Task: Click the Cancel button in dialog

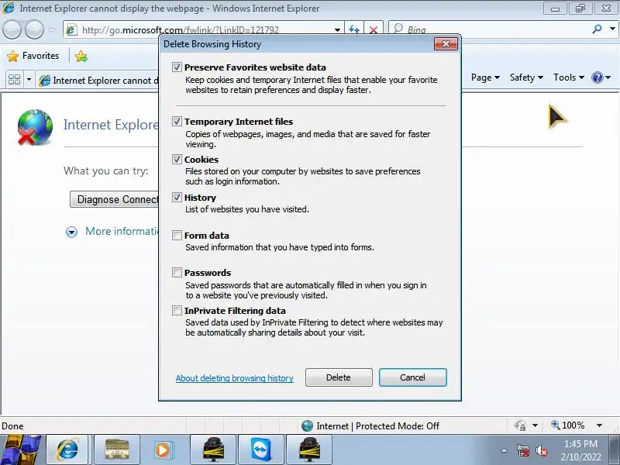Action: coord(413,377)
